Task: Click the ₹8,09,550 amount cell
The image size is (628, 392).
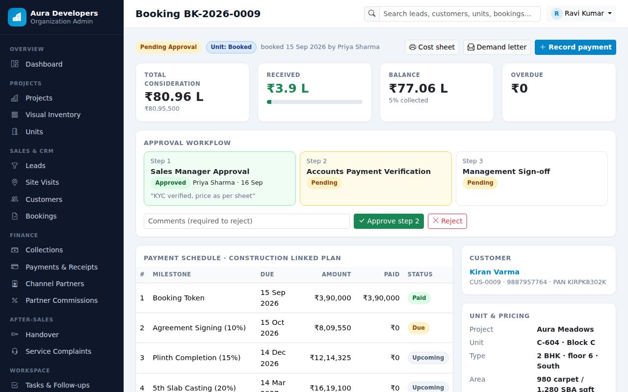Action: pyautogui.click(x=333, y=328)
